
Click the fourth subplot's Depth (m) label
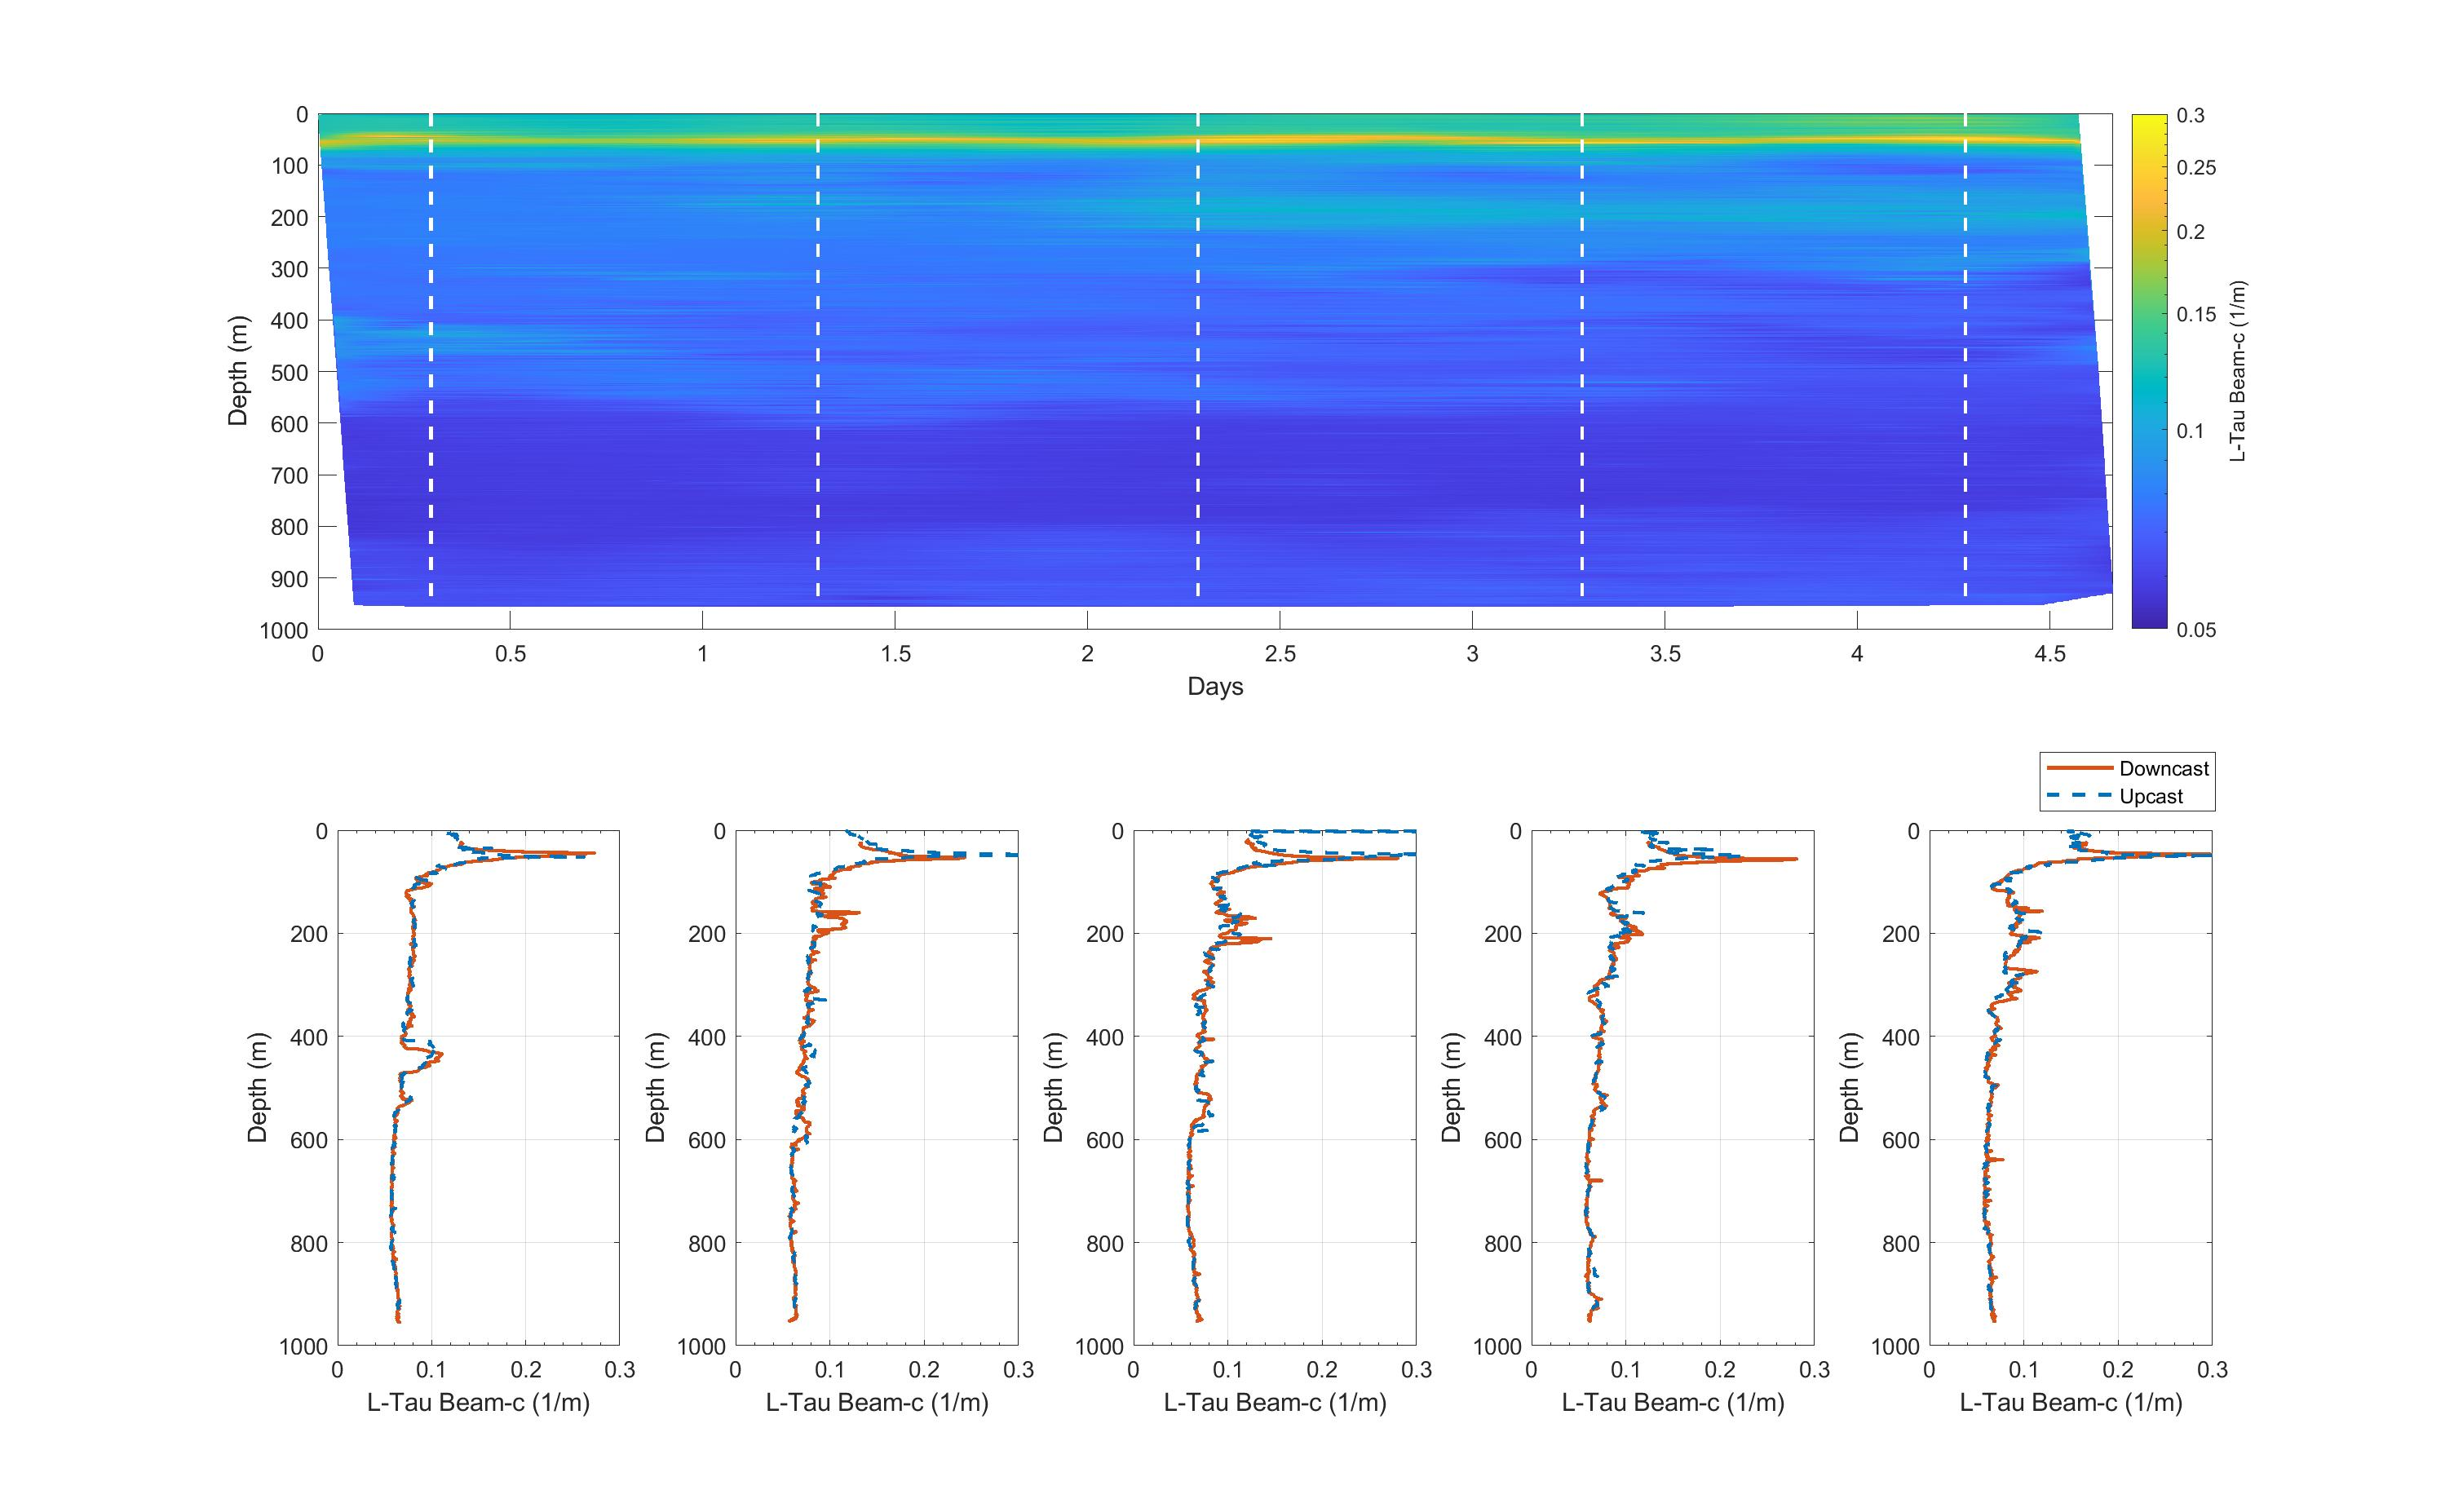(x=1452, y=1087)
